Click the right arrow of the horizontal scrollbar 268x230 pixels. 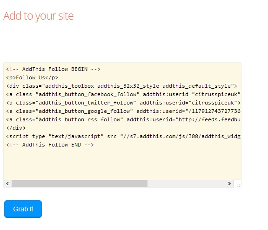(x=229, y=183)
